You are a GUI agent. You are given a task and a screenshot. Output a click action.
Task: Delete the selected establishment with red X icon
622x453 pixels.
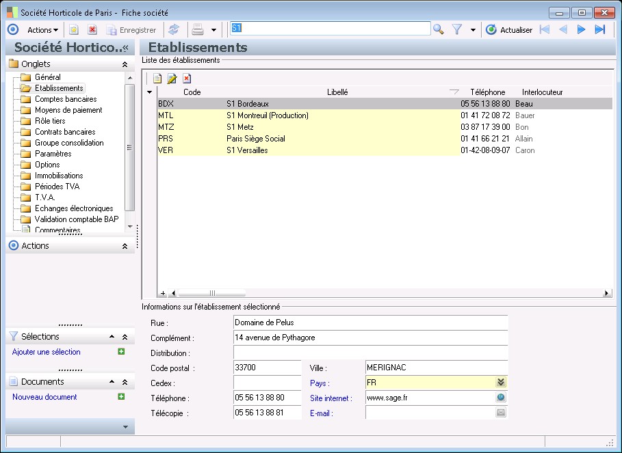(x=186, y=79)
